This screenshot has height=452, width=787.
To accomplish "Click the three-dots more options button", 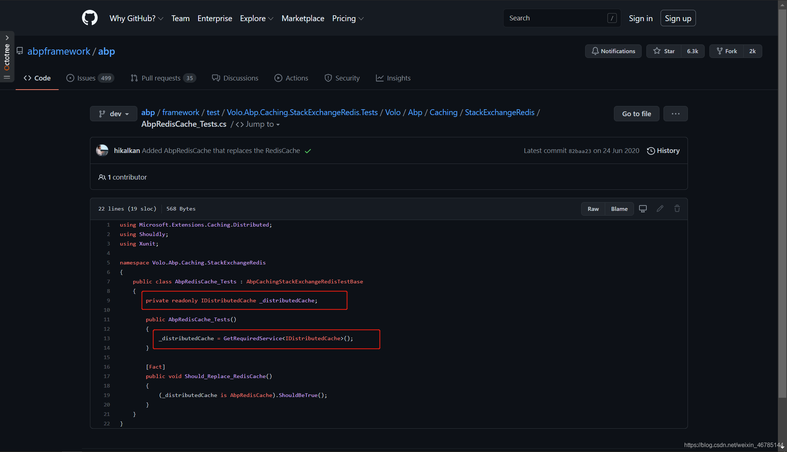I will (676, 114).
